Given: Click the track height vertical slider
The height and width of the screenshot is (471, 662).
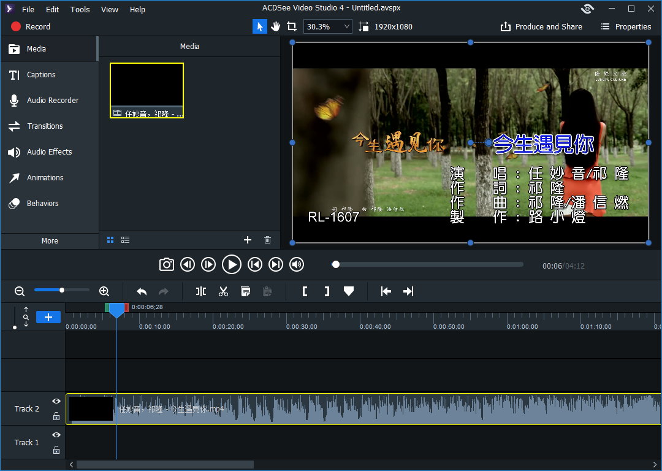Looking at the screenshot, I should click(15, 318).
